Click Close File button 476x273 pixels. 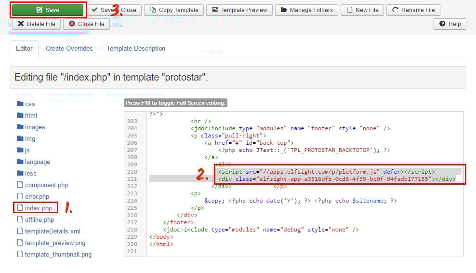(87, 24)
